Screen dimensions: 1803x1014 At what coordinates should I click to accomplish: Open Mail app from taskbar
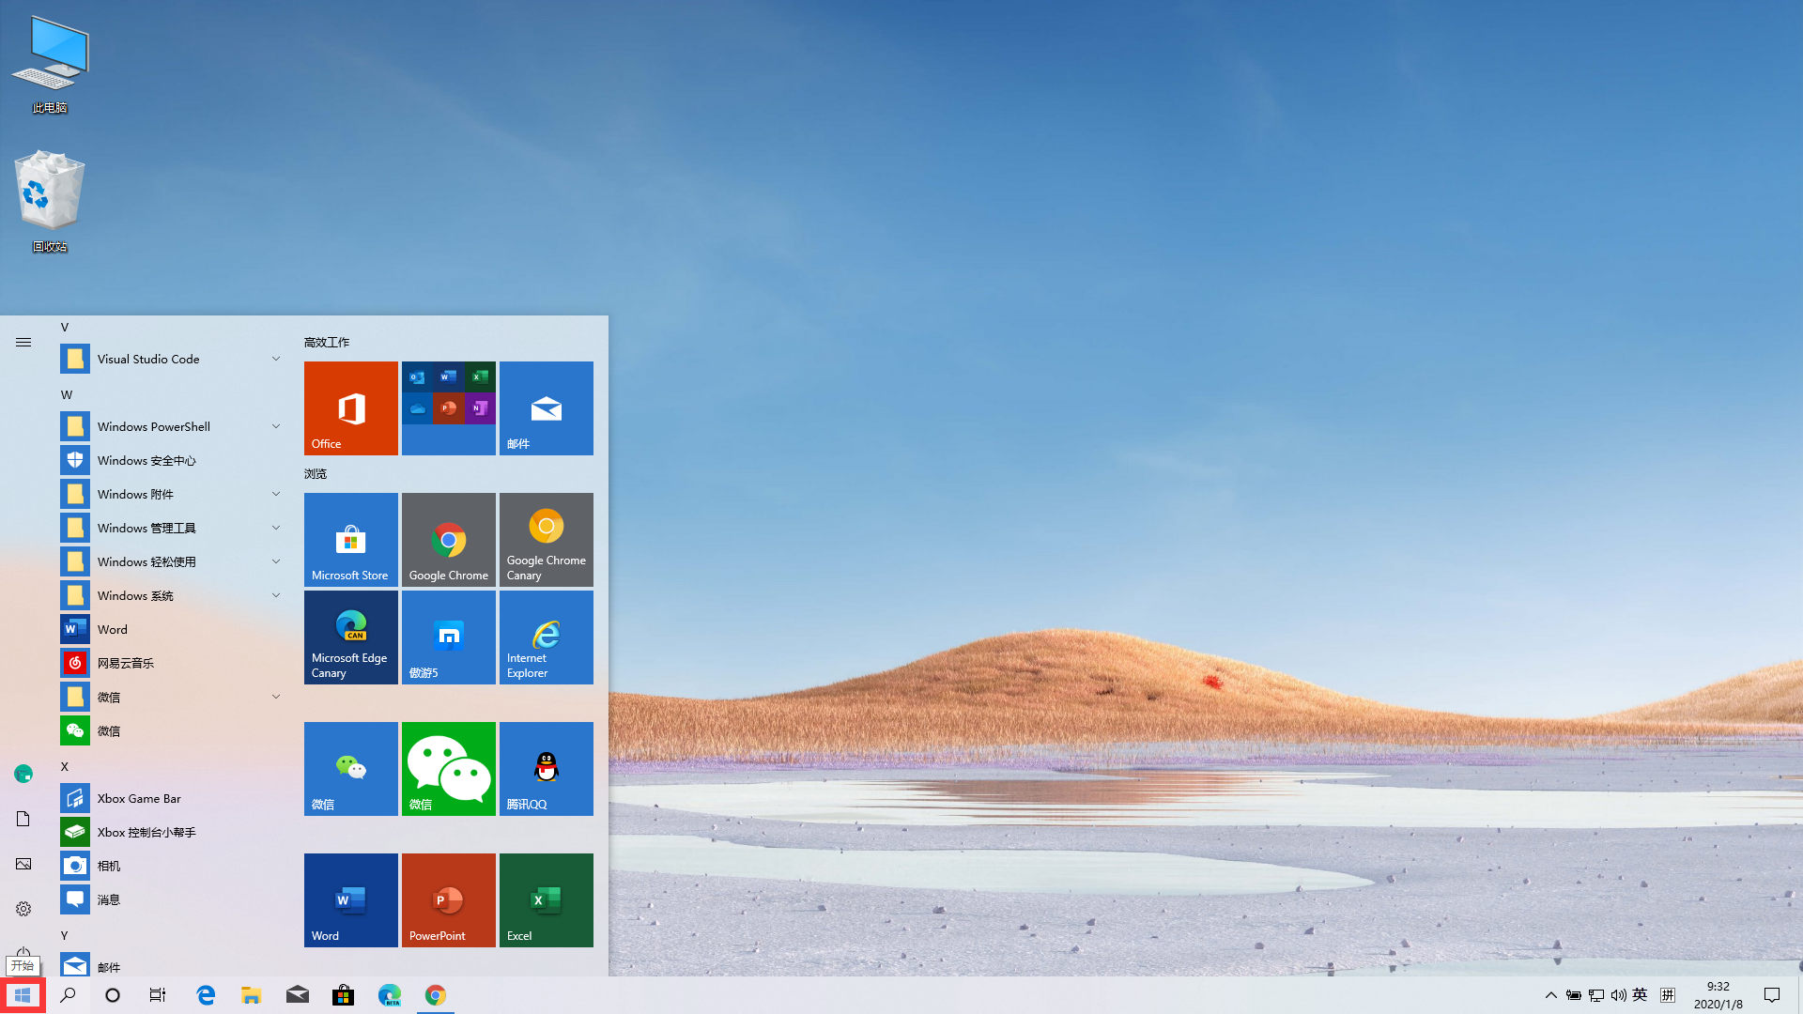click(298, 995)
